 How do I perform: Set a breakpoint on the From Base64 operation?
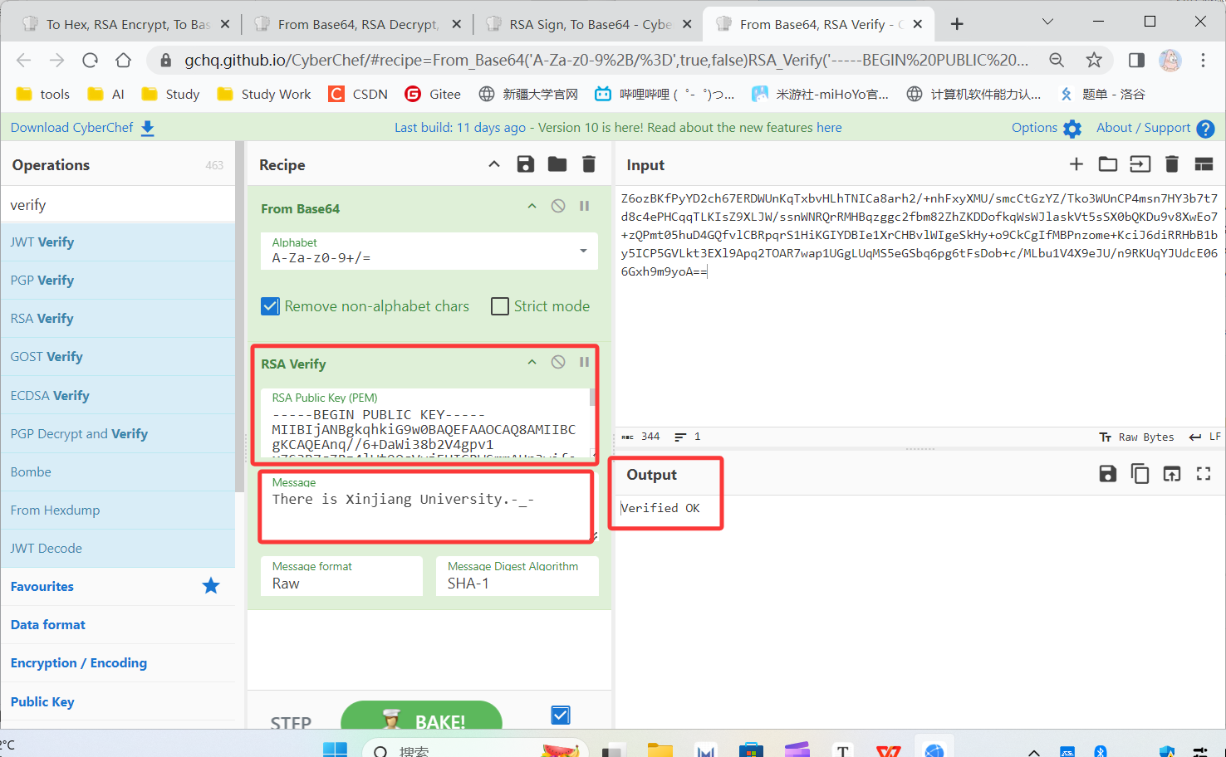point(585,206)
